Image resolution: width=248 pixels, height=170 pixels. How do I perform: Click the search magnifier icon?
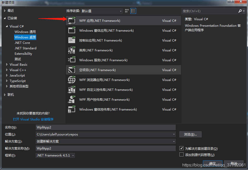(240, 11)
